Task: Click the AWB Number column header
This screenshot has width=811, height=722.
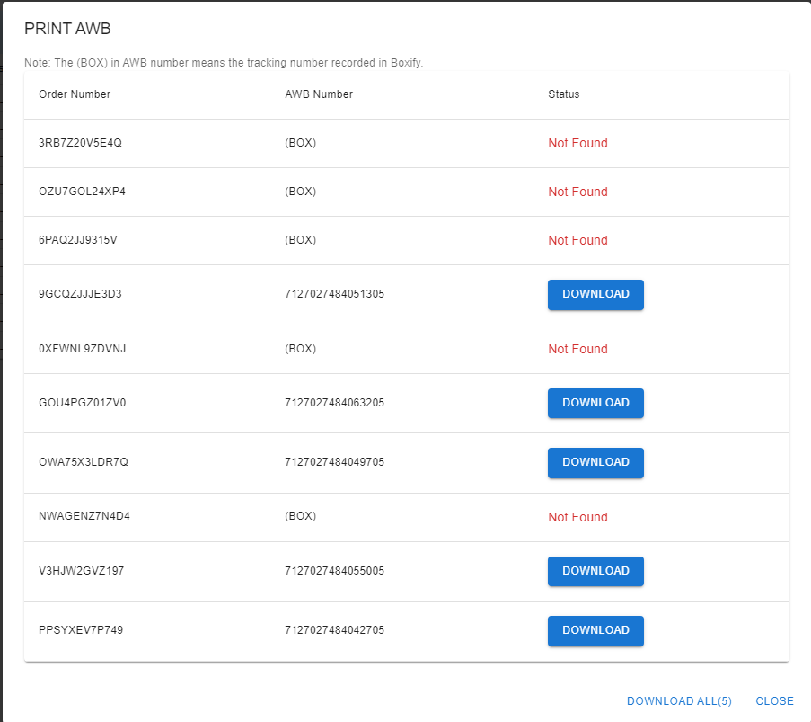Action: [318, 94]
